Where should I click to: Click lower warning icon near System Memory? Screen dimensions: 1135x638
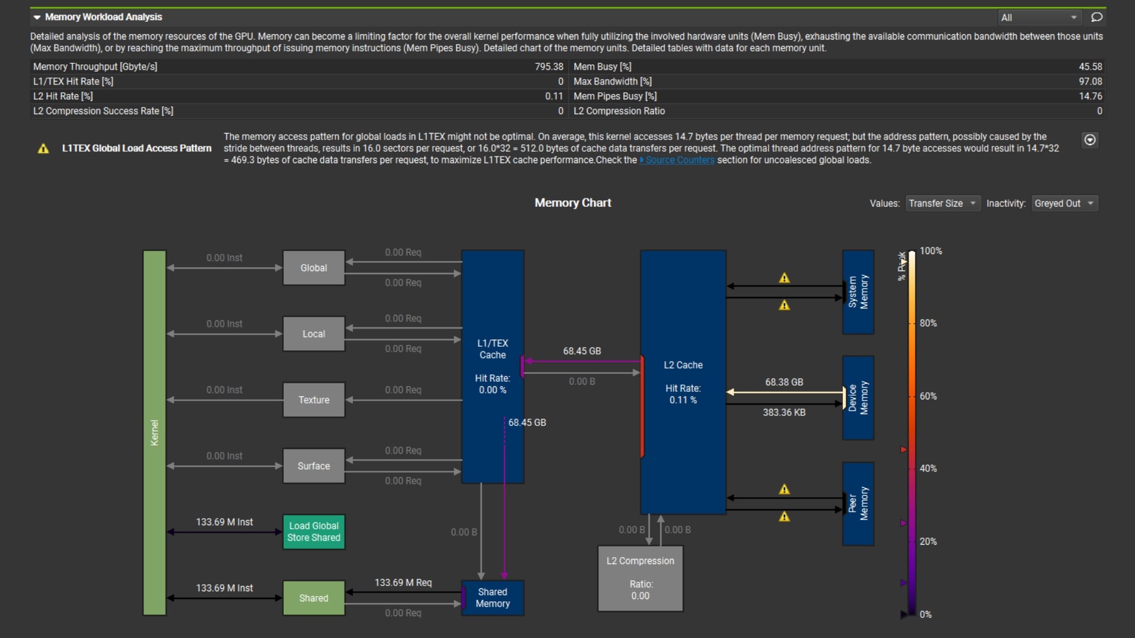click(784, 305)
